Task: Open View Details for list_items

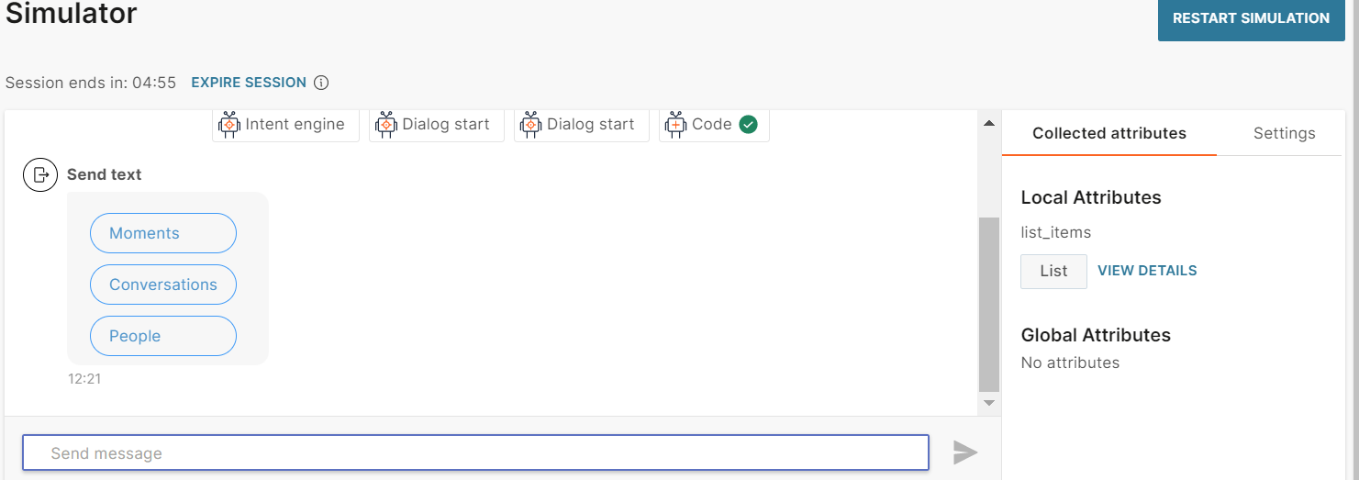Action: (1147, 271)
